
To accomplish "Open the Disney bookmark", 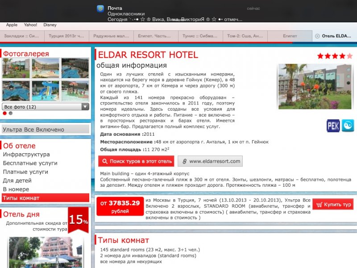I will click(x=50, y=25).
